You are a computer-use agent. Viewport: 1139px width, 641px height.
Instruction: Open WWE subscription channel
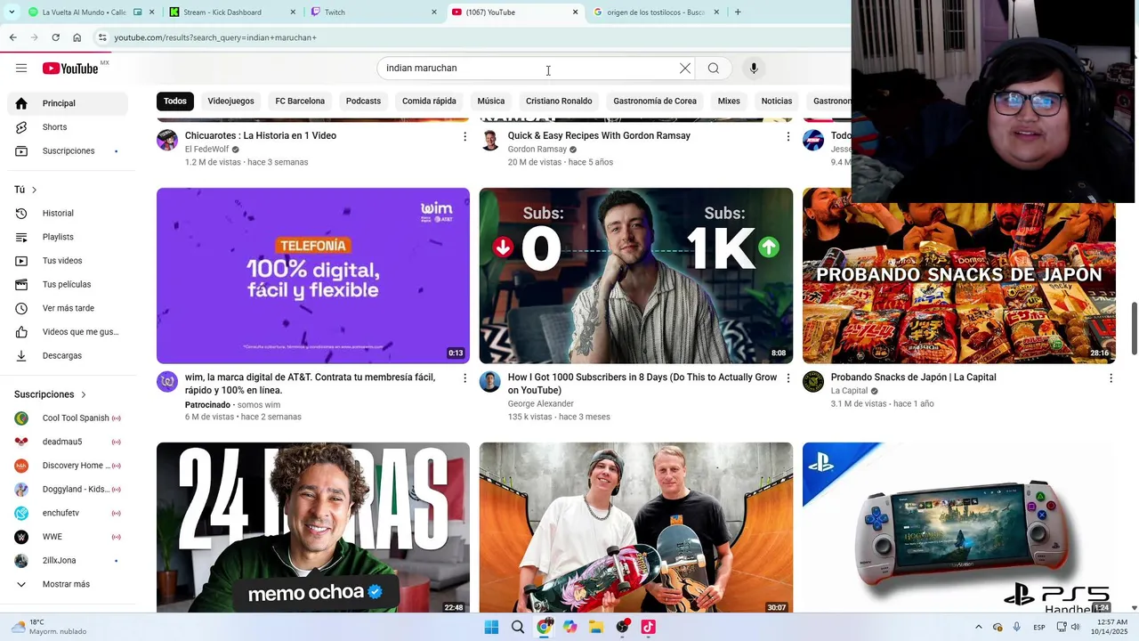click(x=68, y=537)
